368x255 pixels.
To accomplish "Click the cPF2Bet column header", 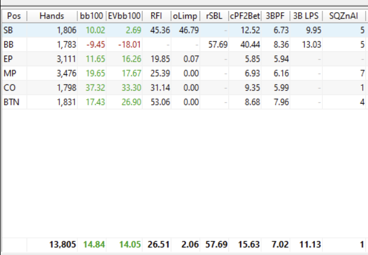I will tap(245, 16).
